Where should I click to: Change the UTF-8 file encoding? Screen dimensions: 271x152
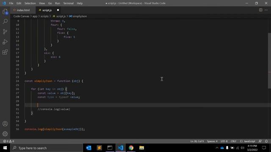(224, 141)
